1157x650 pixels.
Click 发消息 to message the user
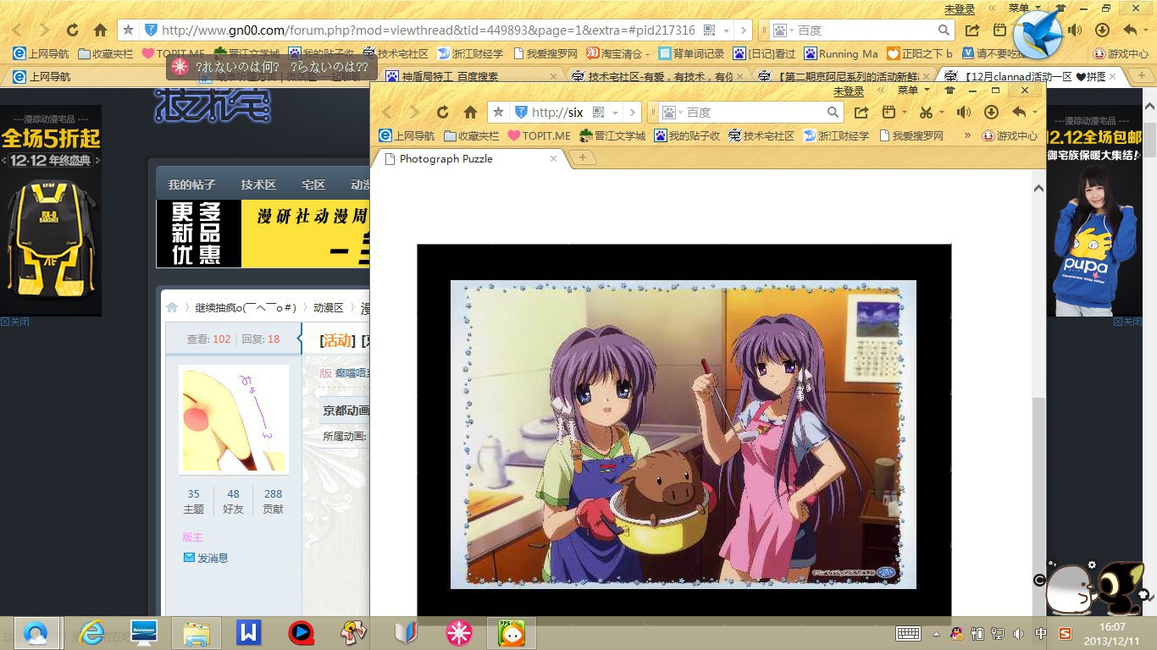click(212, 558)
